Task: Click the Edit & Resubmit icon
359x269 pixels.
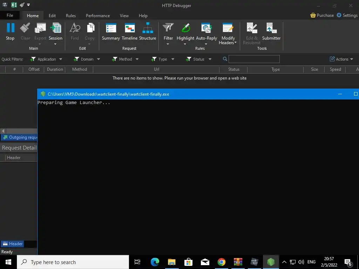Action: pos(252,28)
